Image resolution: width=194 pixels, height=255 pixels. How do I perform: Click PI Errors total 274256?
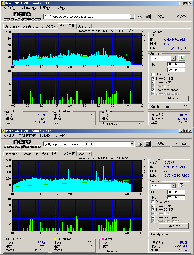point(40,122)
